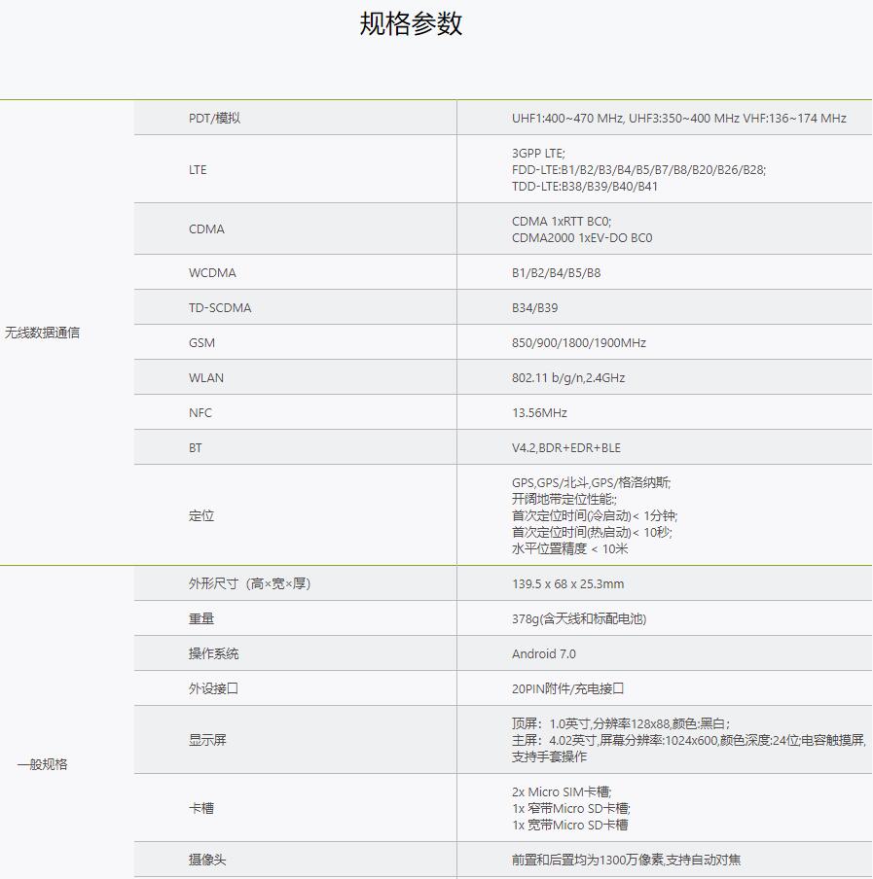Screen dimensions: 873x879
Task: Select the 一般规格 category cell
Action: pos(42,764)
